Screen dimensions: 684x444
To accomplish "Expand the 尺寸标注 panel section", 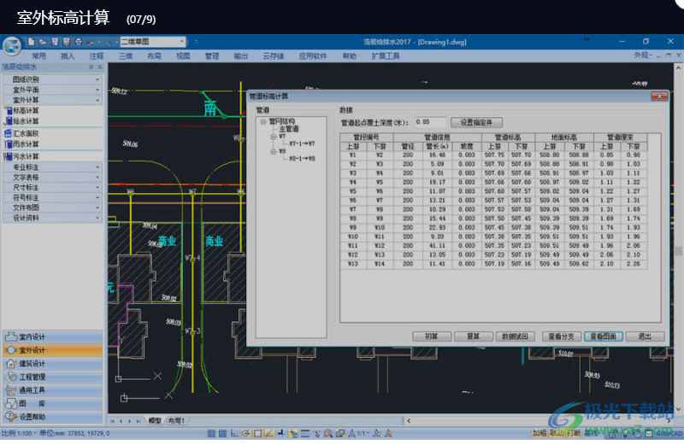I will click(53, 187).
